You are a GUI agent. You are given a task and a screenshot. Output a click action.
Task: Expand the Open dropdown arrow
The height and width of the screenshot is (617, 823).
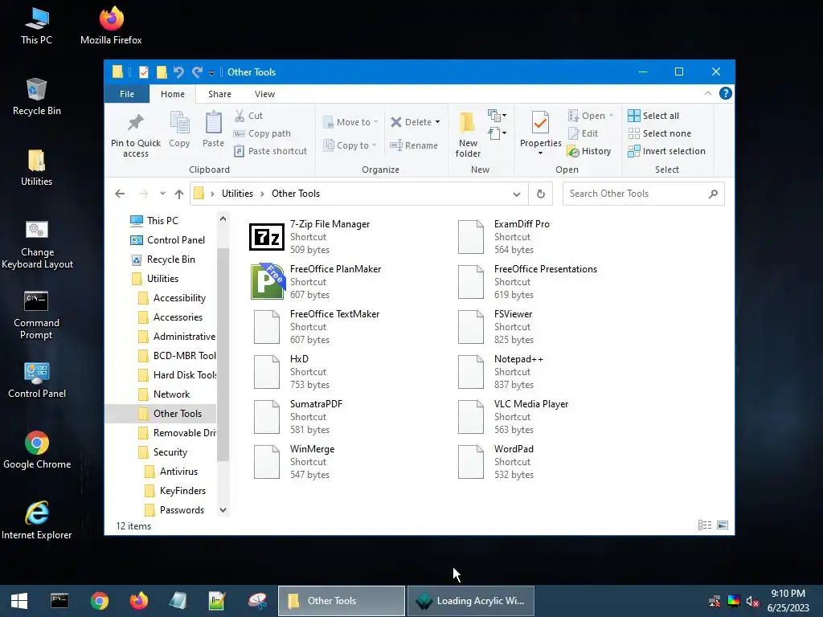(612, 116)
